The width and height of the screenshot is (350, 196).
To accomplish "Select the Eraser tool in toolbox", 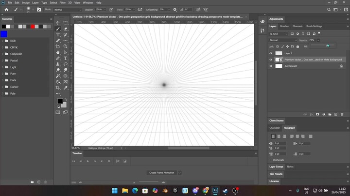I will coord(65,29).
